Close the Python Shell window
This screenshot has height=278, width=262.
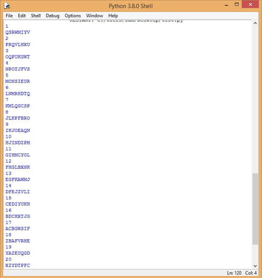tap(250, 4)
